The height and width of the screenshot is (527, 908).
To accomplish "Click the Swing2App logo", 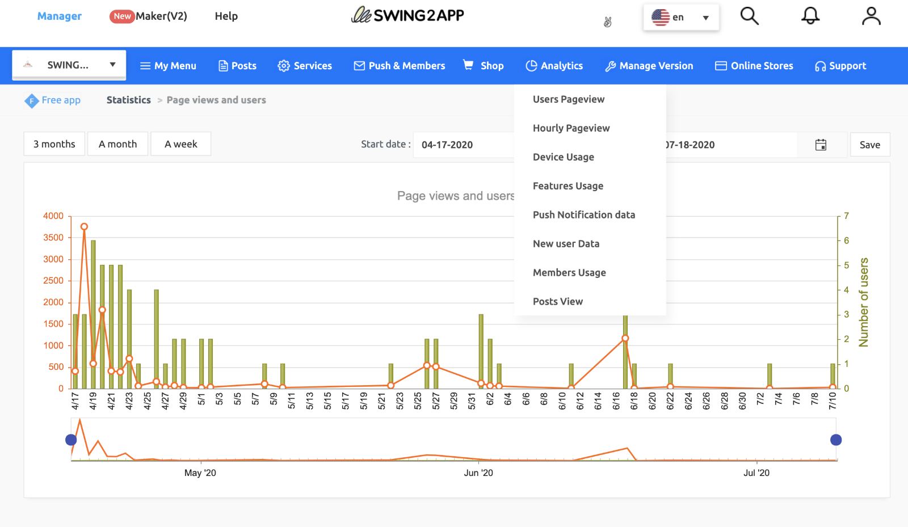I will point(407,15).
